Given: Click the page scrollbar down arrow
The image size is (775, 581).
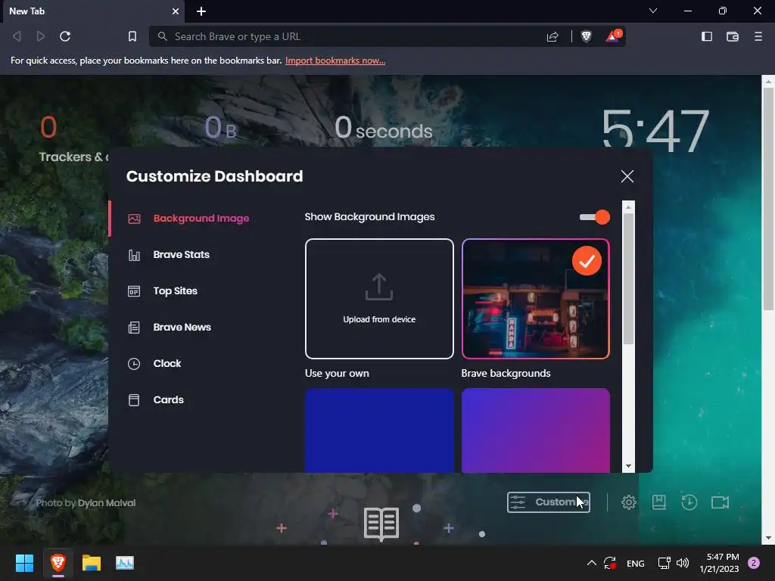Looking at the screenshot, I should click(767, 539).
